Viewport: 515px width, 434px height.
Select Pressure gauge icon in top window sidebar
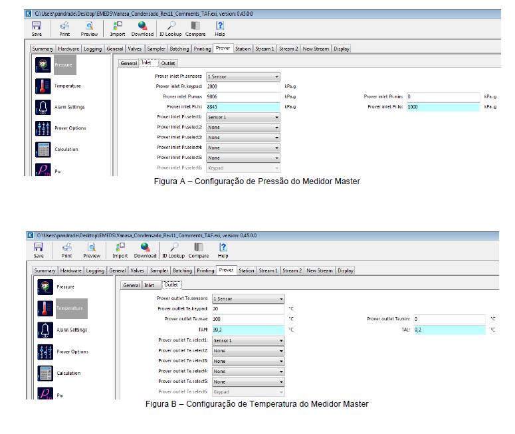[x=43, y=64]
